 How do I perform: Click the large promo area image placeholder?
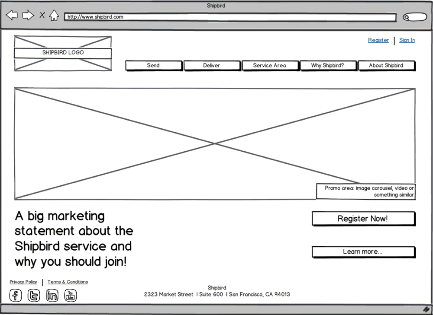tap(215, 143)
